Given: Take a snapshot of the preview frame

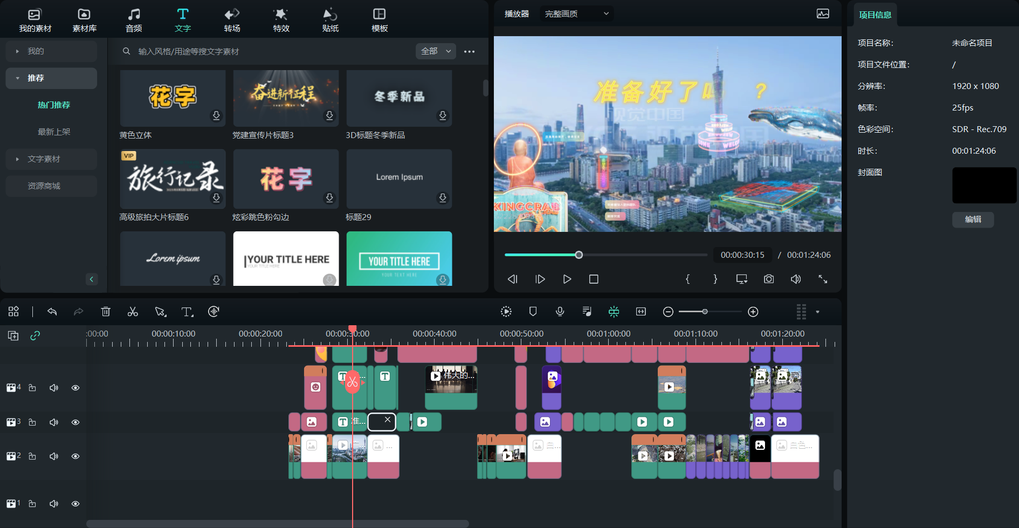Looking at the screenshot, I should coord(769,279).
